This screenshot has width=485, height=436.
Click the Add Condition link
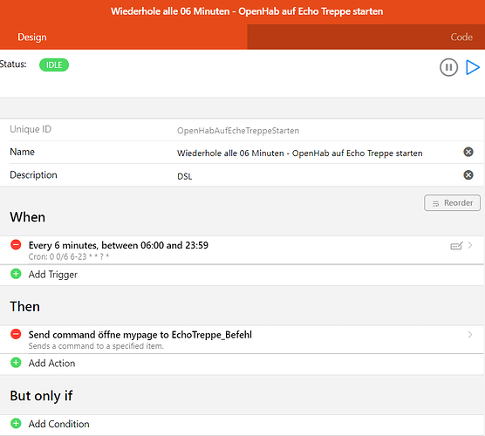click(x=58, y=424)
